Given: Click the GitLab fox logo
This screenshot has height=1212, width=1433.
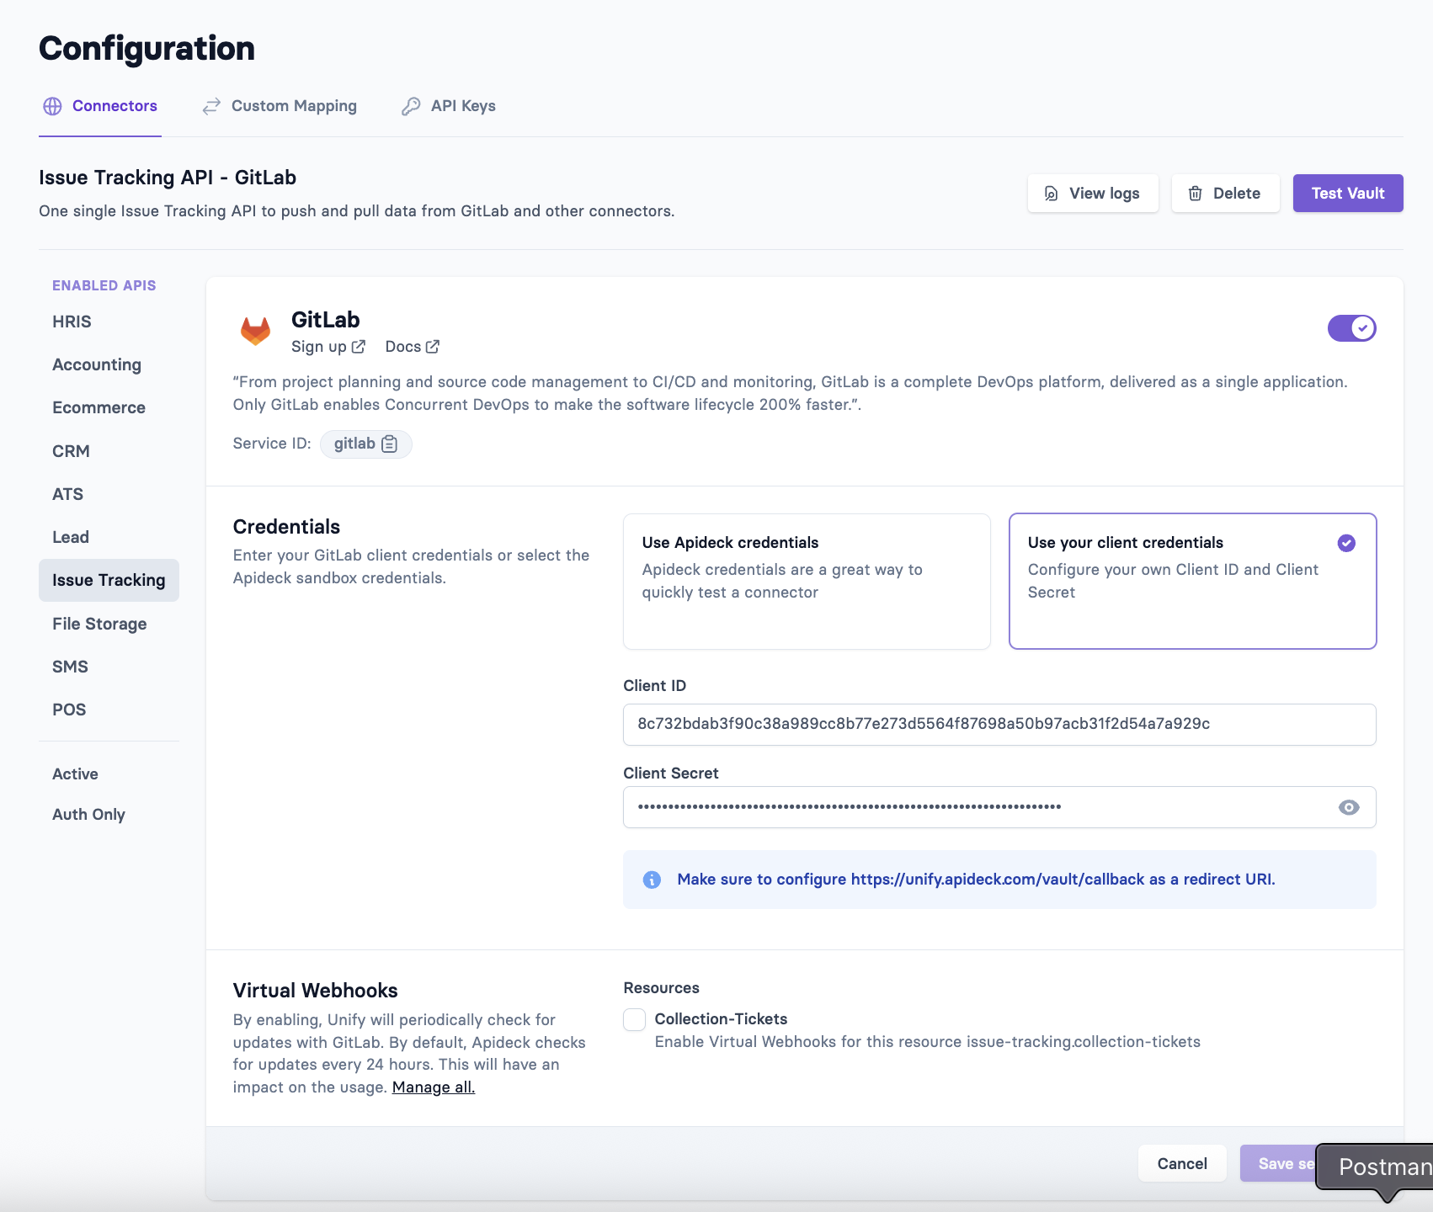Looking at the screenshot, I should tap(254, 332).
